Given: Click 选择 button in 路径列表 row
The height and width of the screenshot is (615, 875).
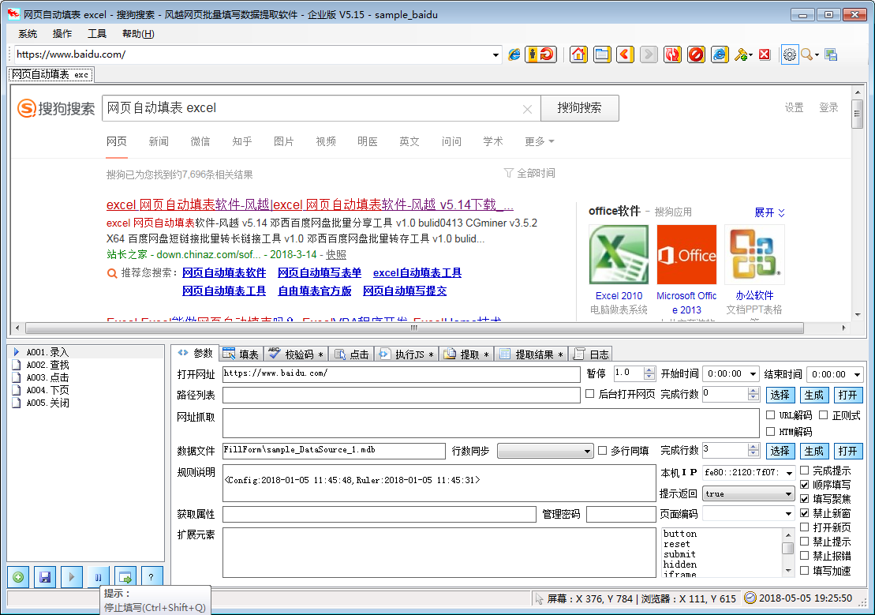Looking at the screenshot, I should 780,395.
